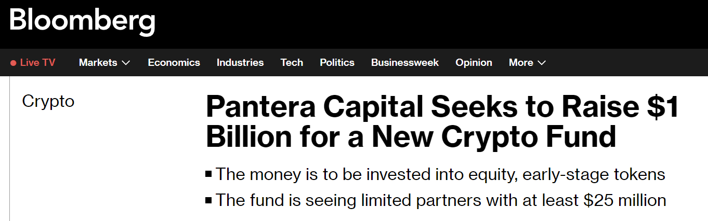
Task: Click the red Live TV dot indicator
Action: [14, 63]
